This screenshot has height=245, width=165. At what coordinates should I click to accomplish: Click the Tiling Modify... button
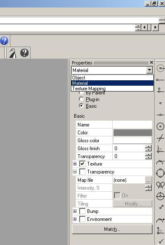pyautogui.click(x=133, y=203)
